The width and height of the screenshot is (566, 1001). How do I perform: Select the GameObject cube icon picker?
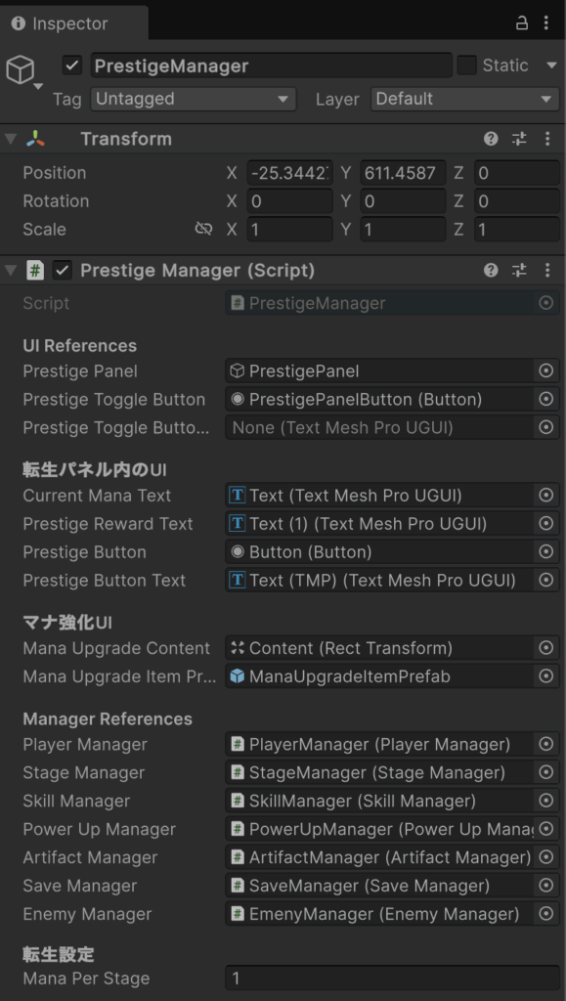pyautogui.click(x=23, y=71)
